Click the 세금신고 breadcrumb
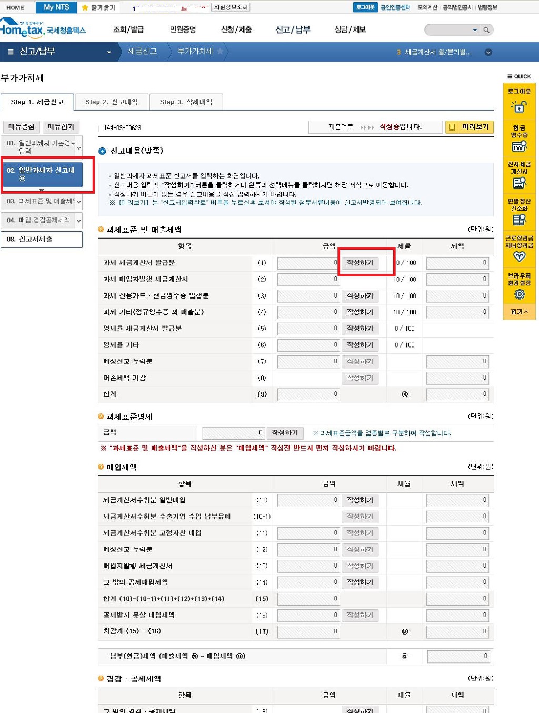 coord(142,52)
